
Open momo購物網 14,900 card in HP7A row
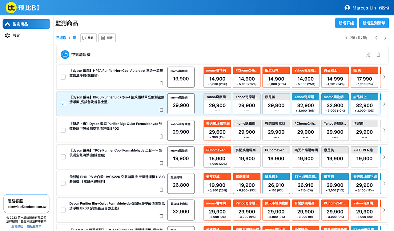point(217,78)
